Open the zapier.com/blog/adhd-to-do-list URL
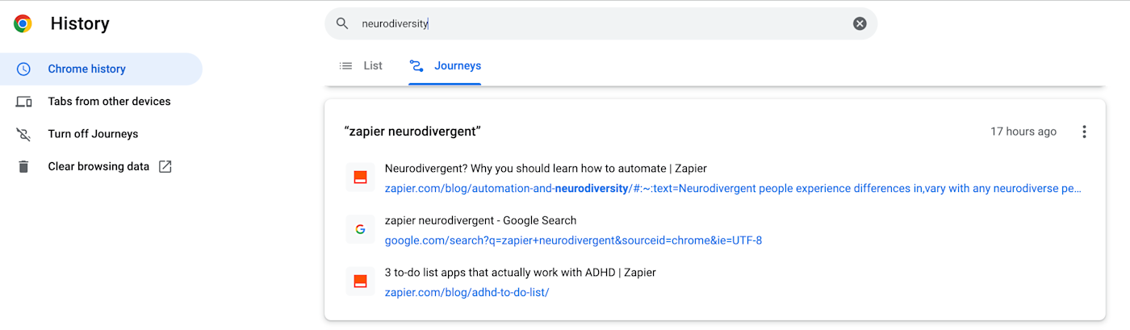Image resolution: width=1130 pixels, height=330 pixels. coord(467,293)
